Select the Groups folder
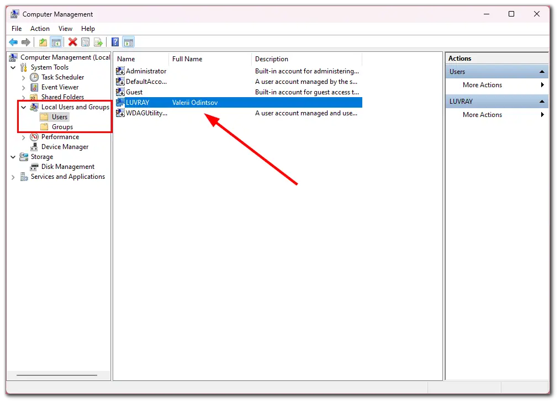560x404 pixels. (62, 127)
